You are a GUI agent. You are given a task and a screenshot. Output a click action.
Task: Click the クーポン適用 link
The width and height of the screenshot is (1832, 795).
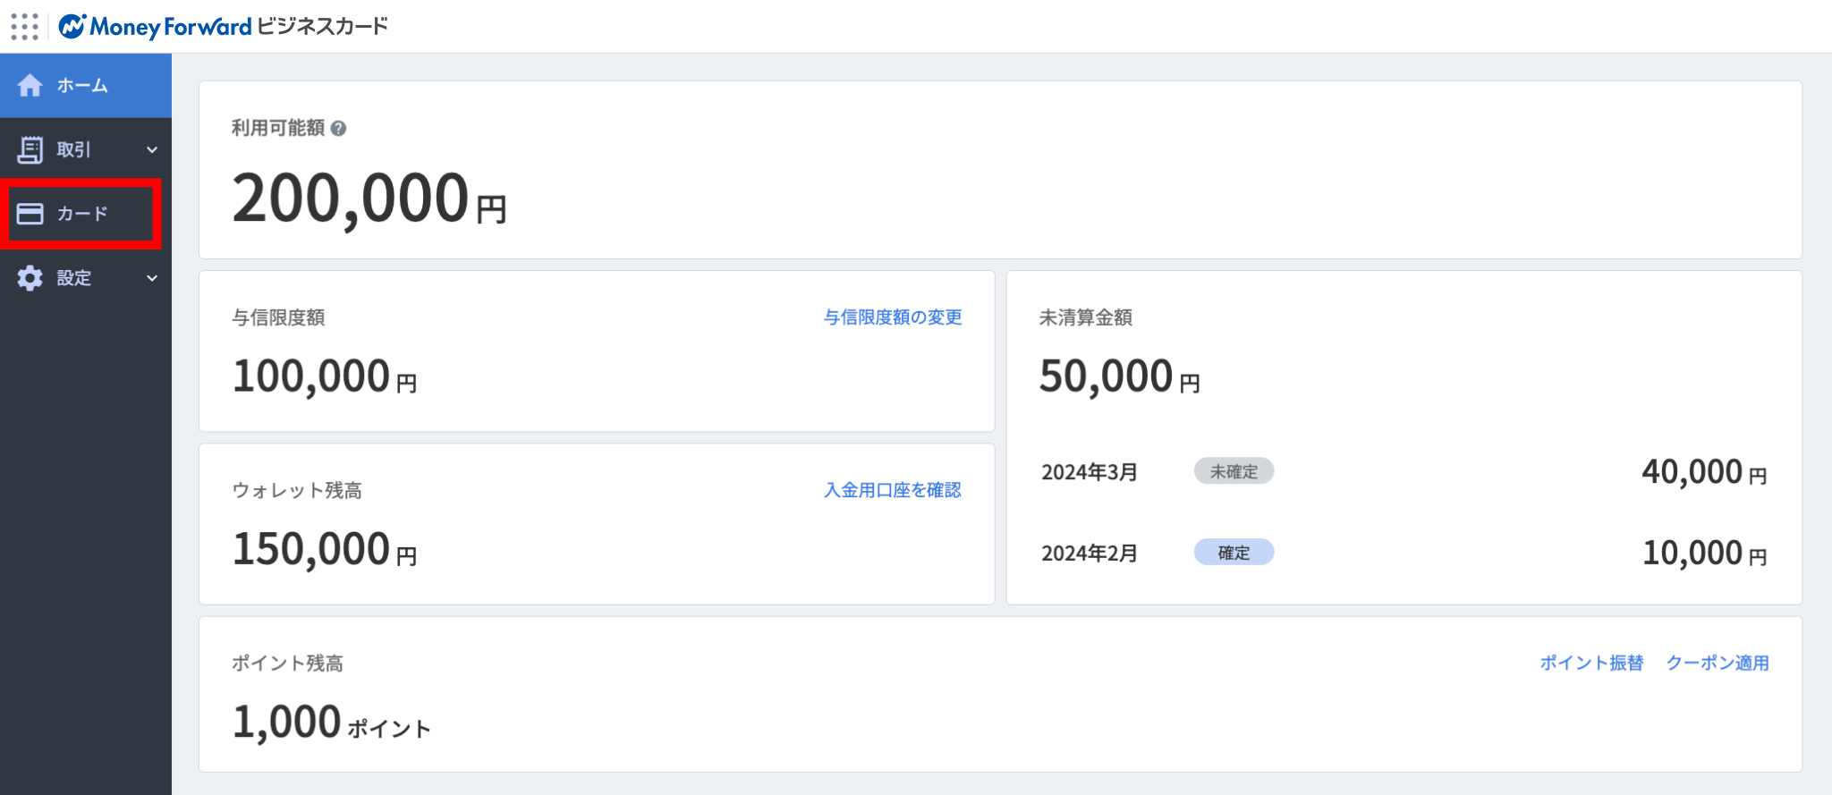1717,663
